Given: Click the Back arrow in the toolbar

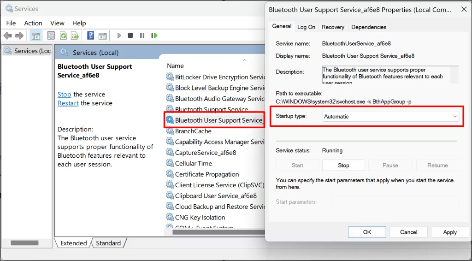Looking at the screenshot, I should [7, 36].
